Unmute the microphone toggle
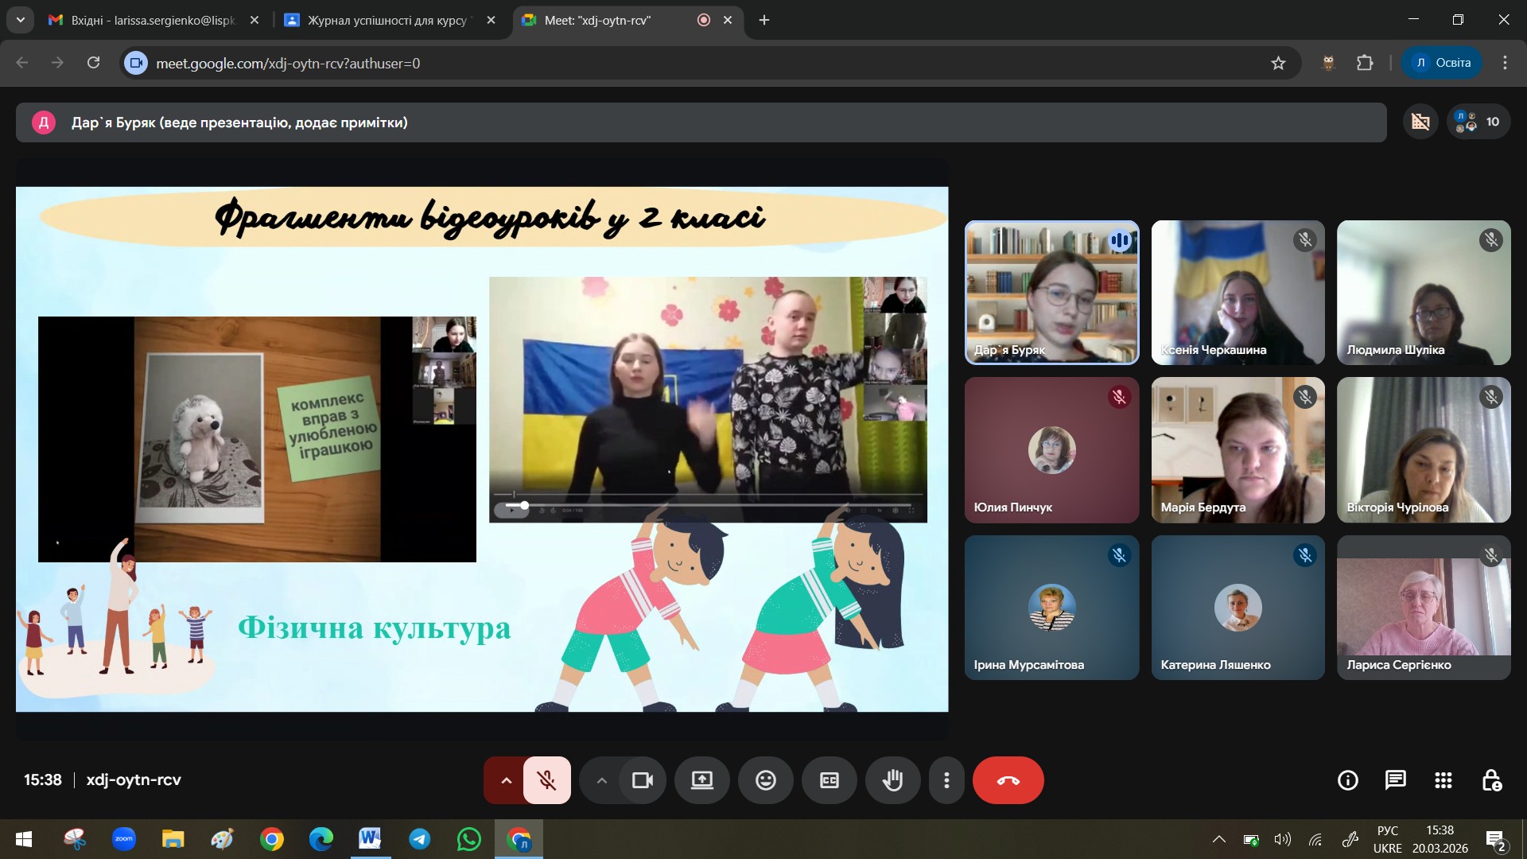This screenshot has height=859, width=1527. [546, 780]
